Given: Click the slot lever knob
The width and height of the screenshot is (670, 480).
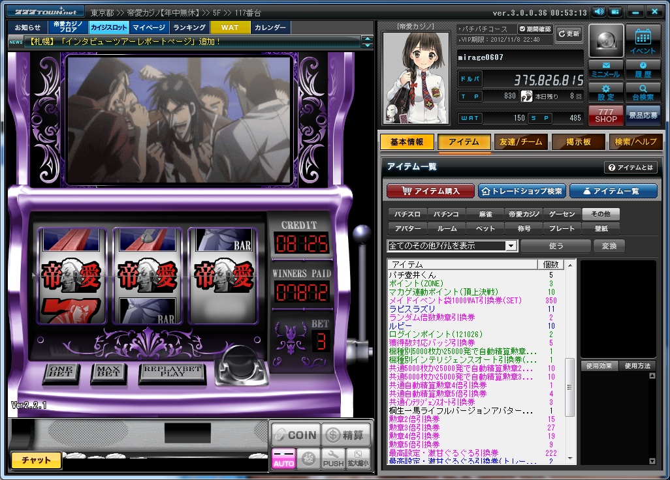Looking at the screenshot, I should (x=362, y=233).
